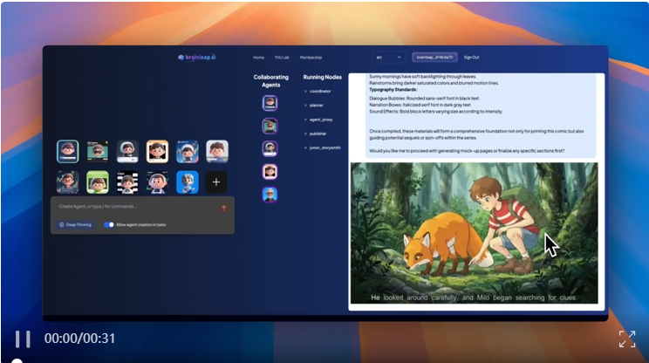Screen dimensions: 649x363
Task: Click the Collaborating Agents heading
Action: pyautogui.click(x=271, y=80)
